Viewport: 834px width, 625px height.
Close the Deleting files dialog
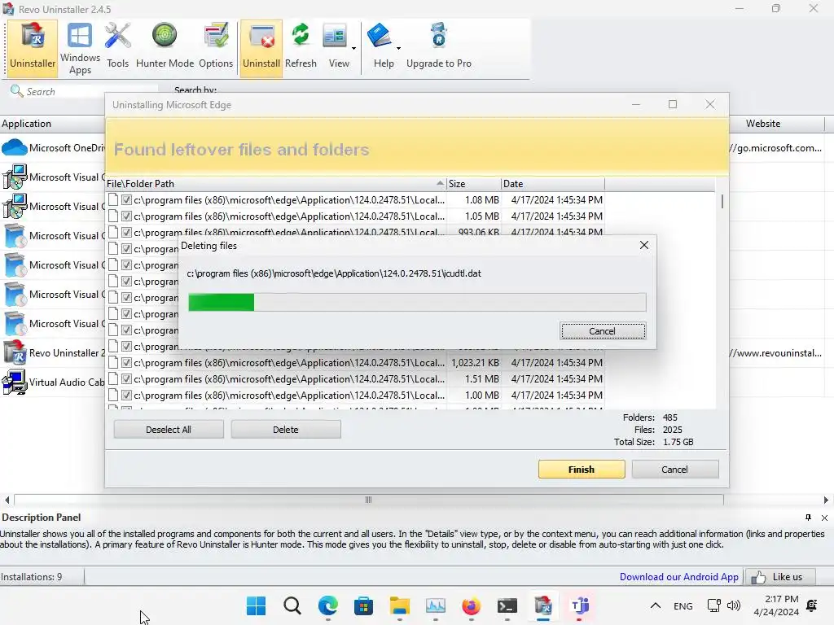click(644, 246)
